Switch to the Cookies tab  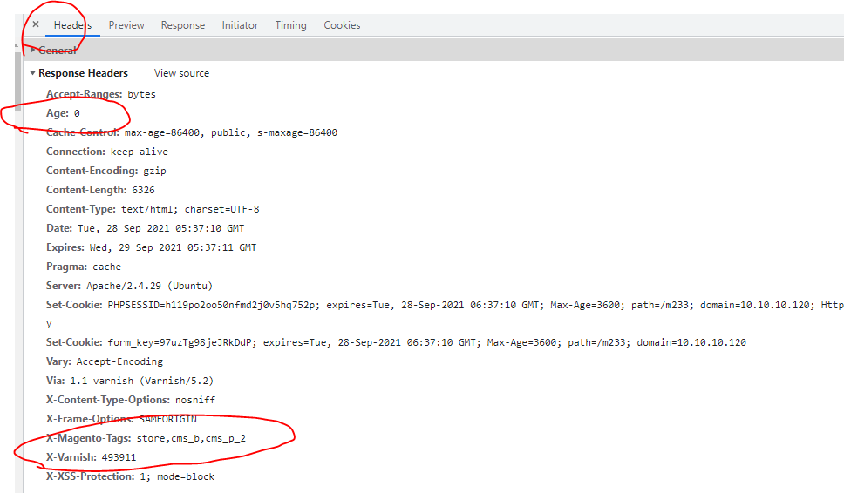342,25
